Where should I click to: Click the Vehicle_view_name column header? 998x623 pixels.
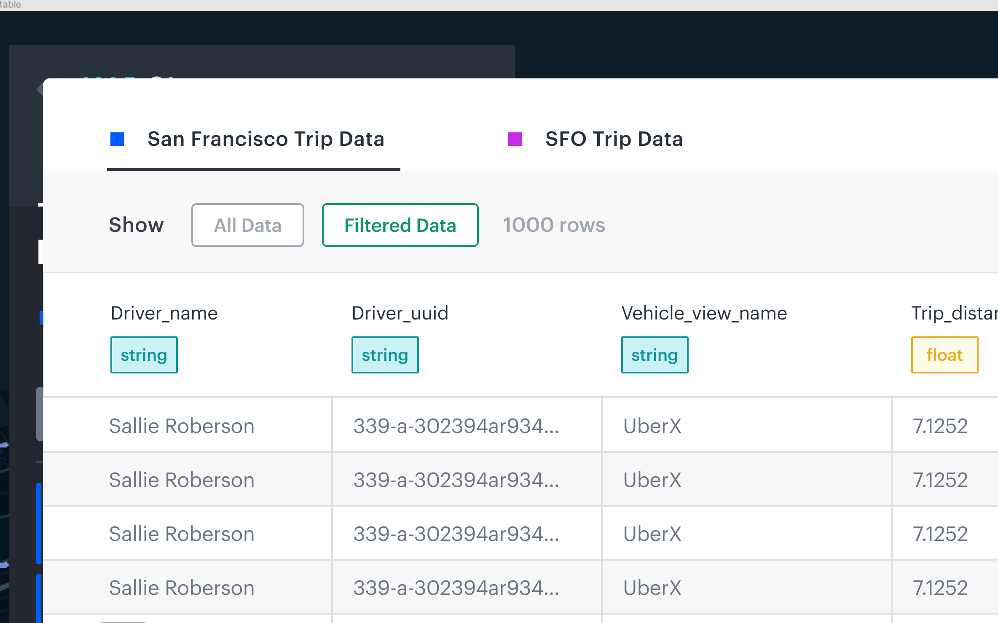[704, 312]
